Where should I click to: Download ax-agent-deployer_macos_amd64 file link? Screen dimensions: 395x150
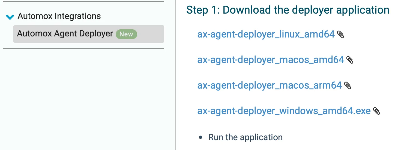(x=270, y=60)
